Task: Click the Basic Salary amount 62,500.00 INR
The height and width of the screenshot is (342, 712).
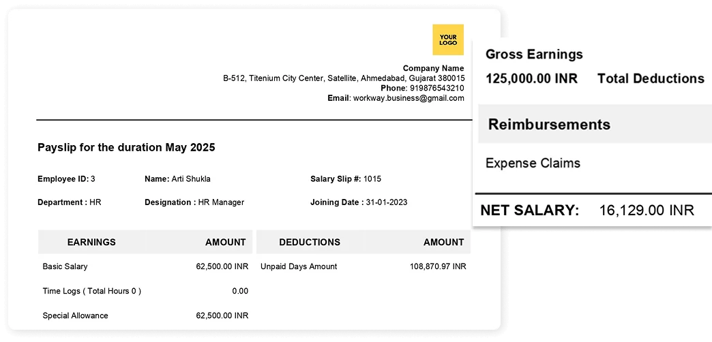Action: [x=222, y=266]
